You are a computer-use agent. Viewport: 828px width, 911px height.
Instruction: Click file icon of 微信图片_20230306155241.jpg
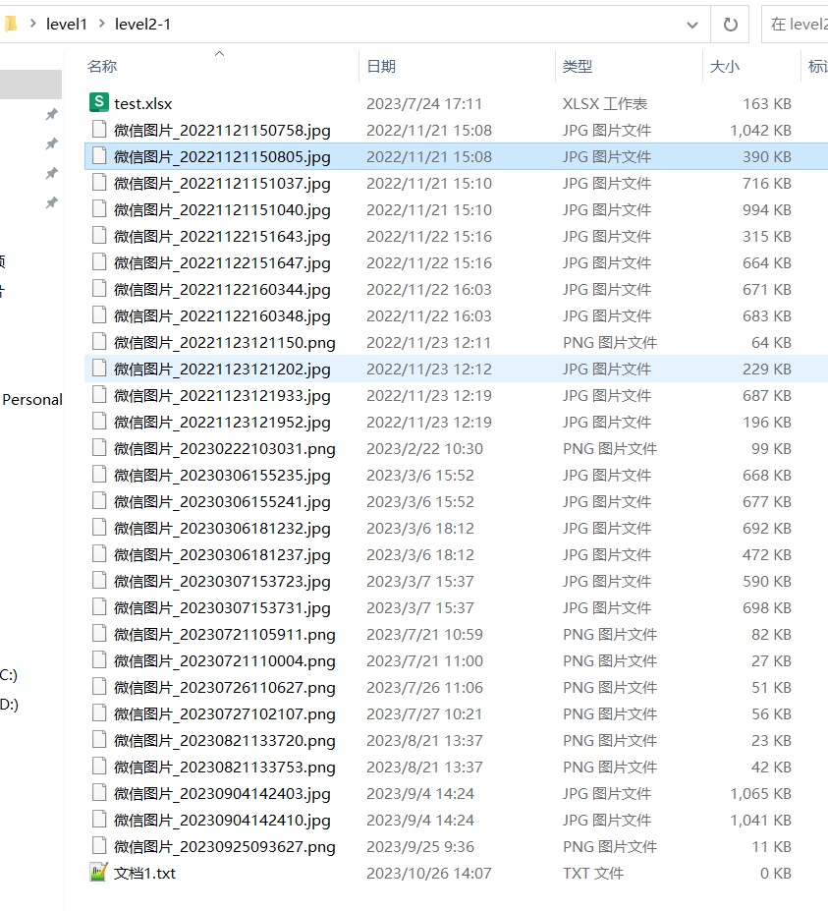[99, 501]
